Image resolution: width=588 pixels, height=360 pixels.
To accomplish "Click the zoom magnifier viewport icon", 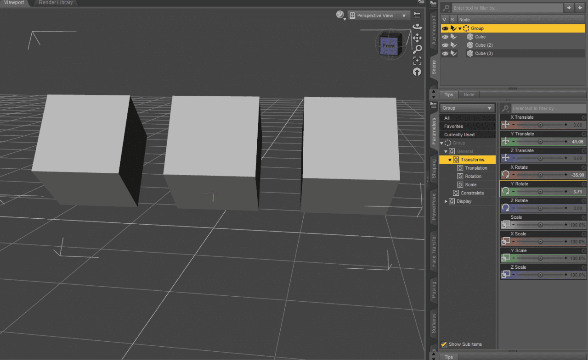I will [417, 49].
